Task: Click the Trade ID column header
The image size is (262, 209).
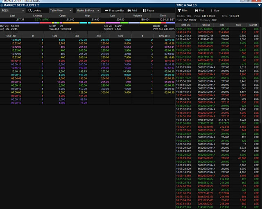Action: [205, 25]
